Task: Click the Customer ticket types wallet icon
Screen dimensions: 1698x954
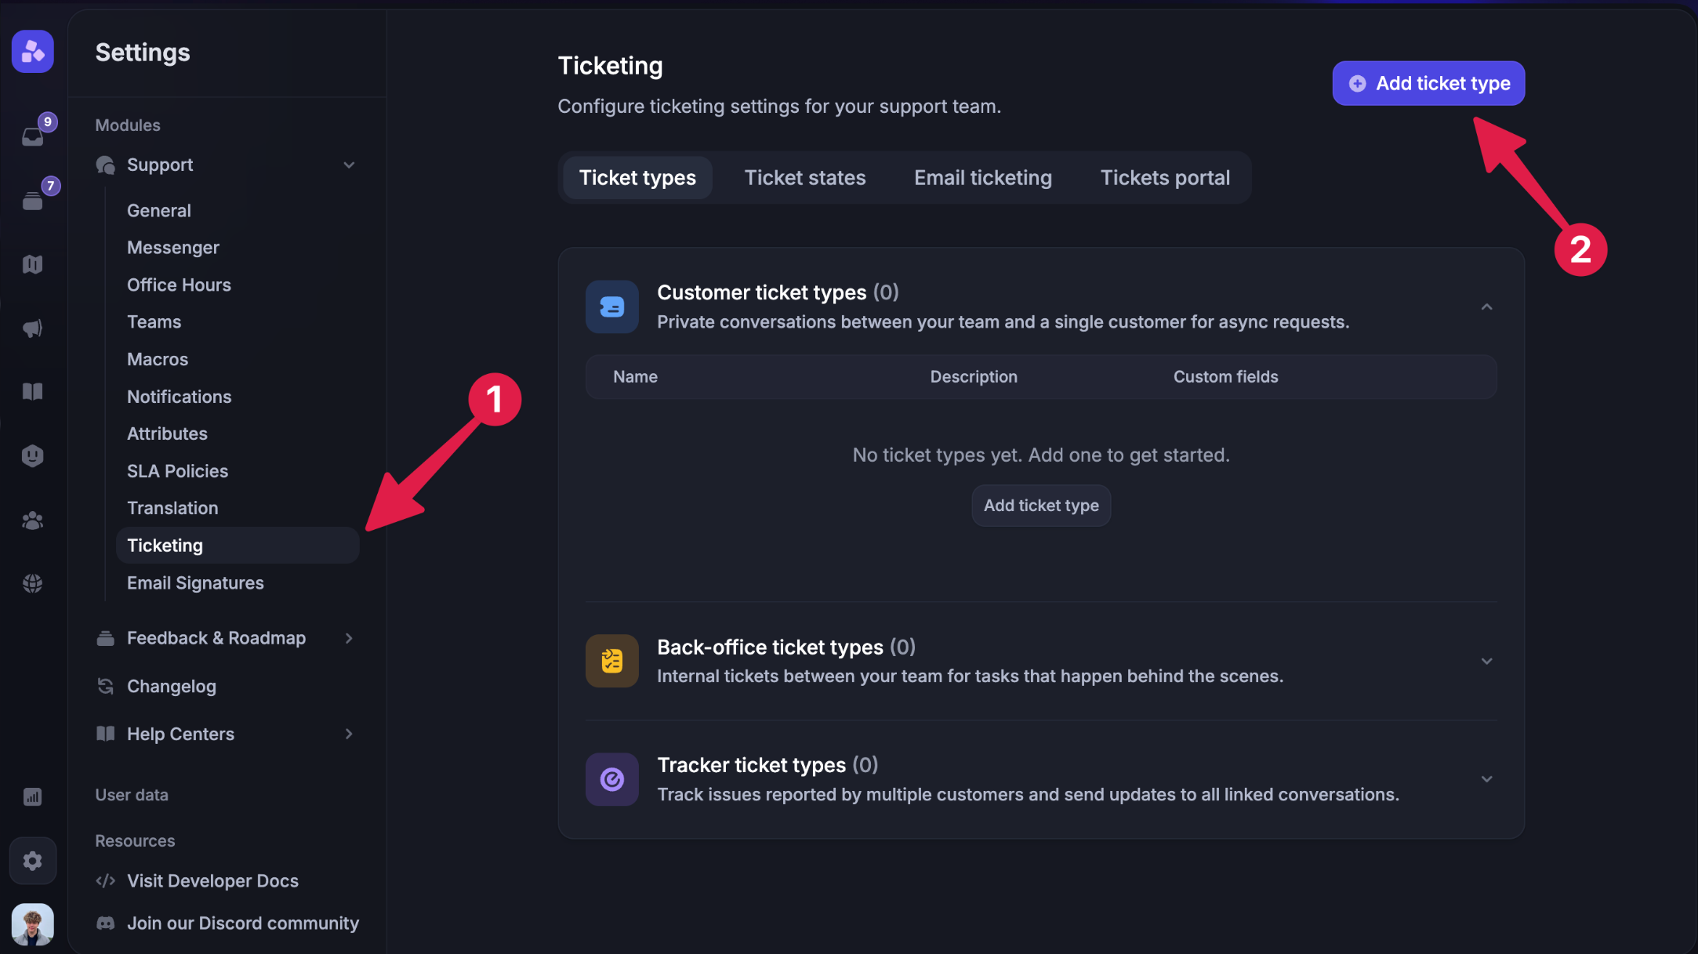Action: coord(611,307)
